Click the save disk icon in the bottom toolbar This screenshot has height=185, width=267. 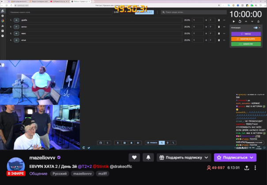pos(125,143)
